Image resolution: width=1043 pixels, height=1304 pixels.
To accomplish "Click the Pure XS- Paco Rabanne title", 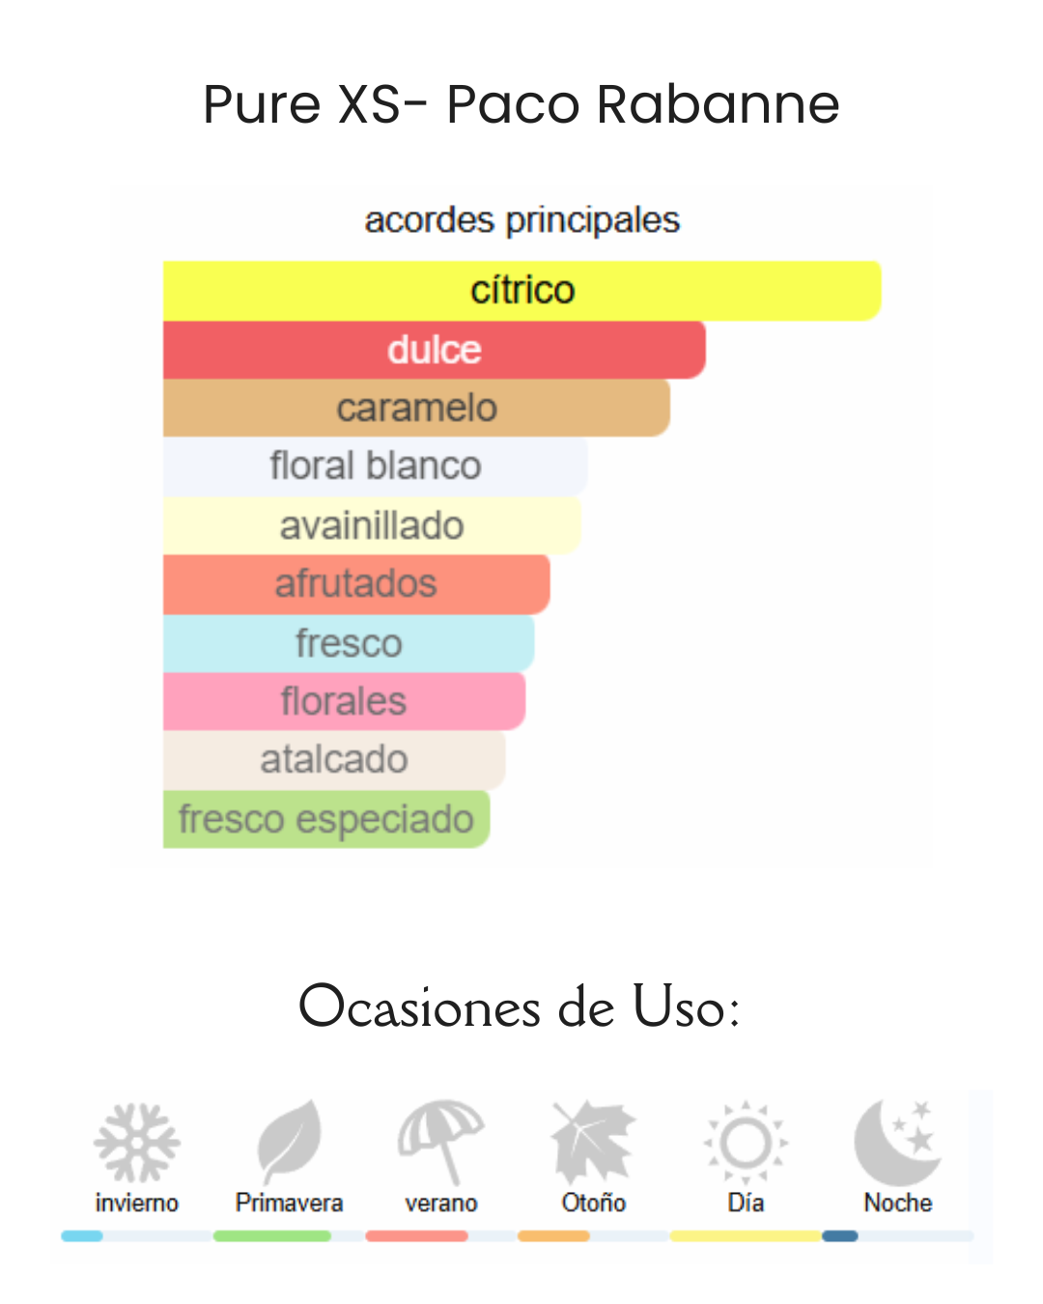I will coord(521,104).
